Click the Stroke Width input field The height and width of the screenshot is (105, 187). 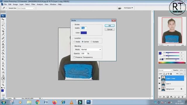click(84, 28)
